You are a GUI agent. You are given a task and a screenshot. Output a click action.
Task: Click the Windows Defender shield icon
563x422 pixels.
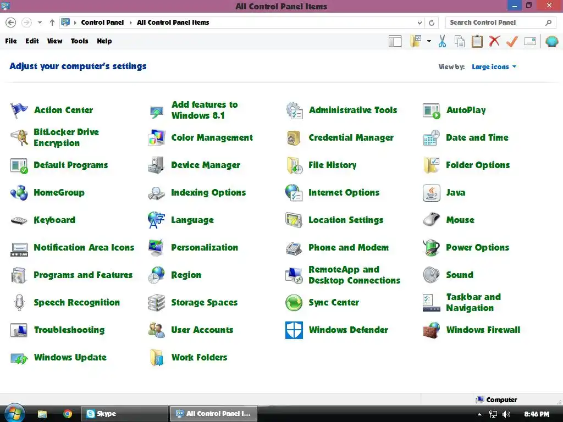pos(294,330)
